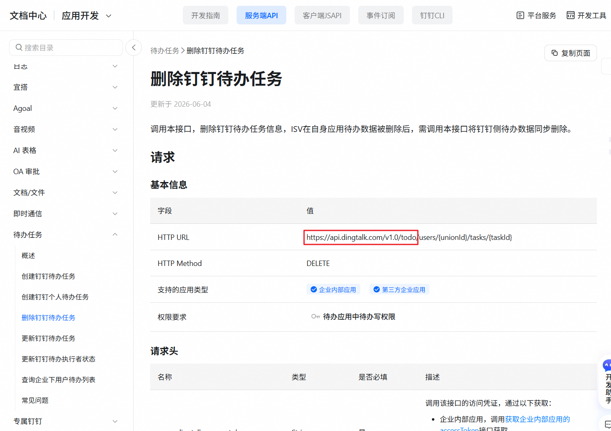Open 更新钉钉待办执行者状态 in the sidebar

point(58,359)
